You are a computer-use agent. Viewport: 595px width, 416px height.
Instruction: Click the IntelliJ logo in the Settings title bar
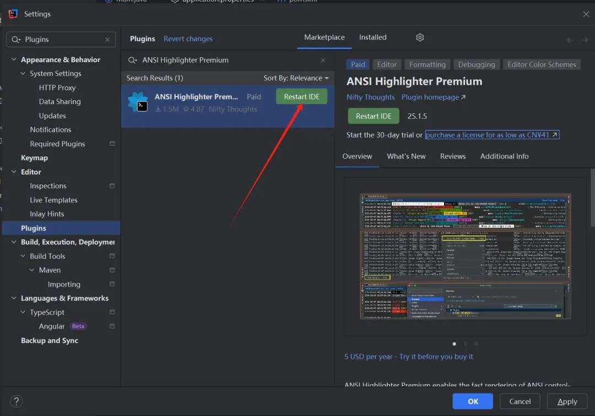pos(13,14)
